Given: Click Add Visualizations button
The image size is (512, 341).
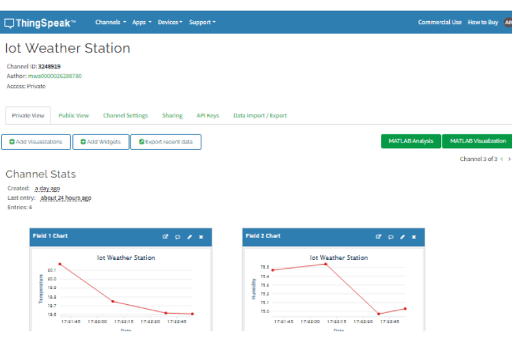Looking at the screenshot, I should pos(36,142).
